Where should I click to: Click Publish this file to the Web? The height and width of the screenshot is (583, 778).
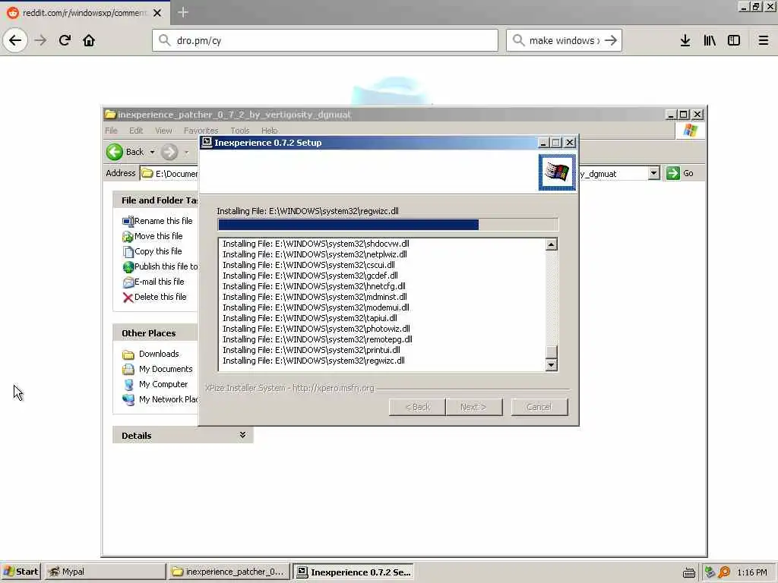[160, 266]
